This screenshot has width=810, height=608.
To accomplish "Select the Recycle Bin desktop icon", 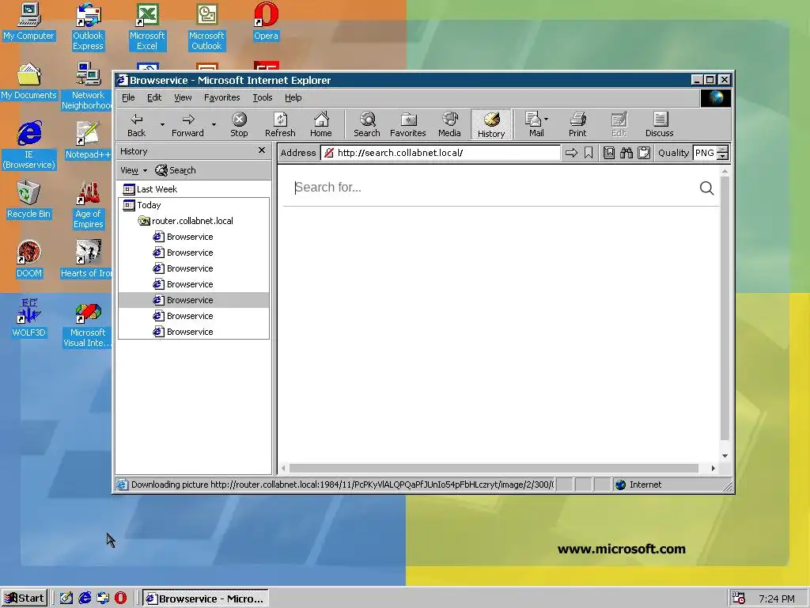I will pyautogui.click(x=28, y=200).
